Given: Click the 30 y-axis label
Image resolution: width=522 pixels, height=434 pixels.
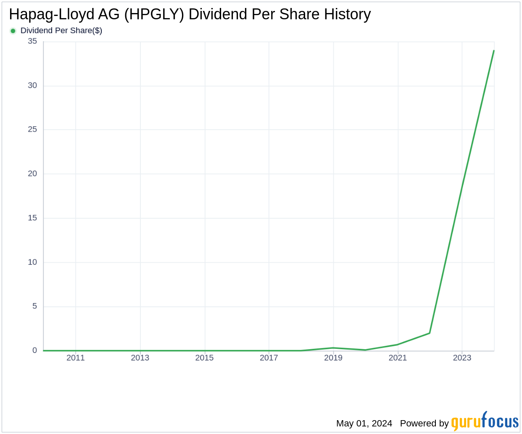Looking at the screenshot, I should [x=32, y=85].
